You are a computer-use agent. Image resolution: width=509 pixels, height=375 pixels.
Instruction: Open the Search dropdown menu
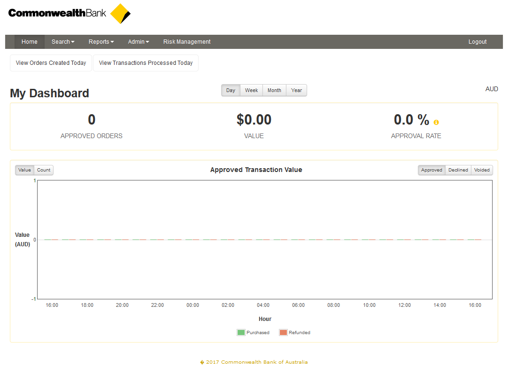63,42
